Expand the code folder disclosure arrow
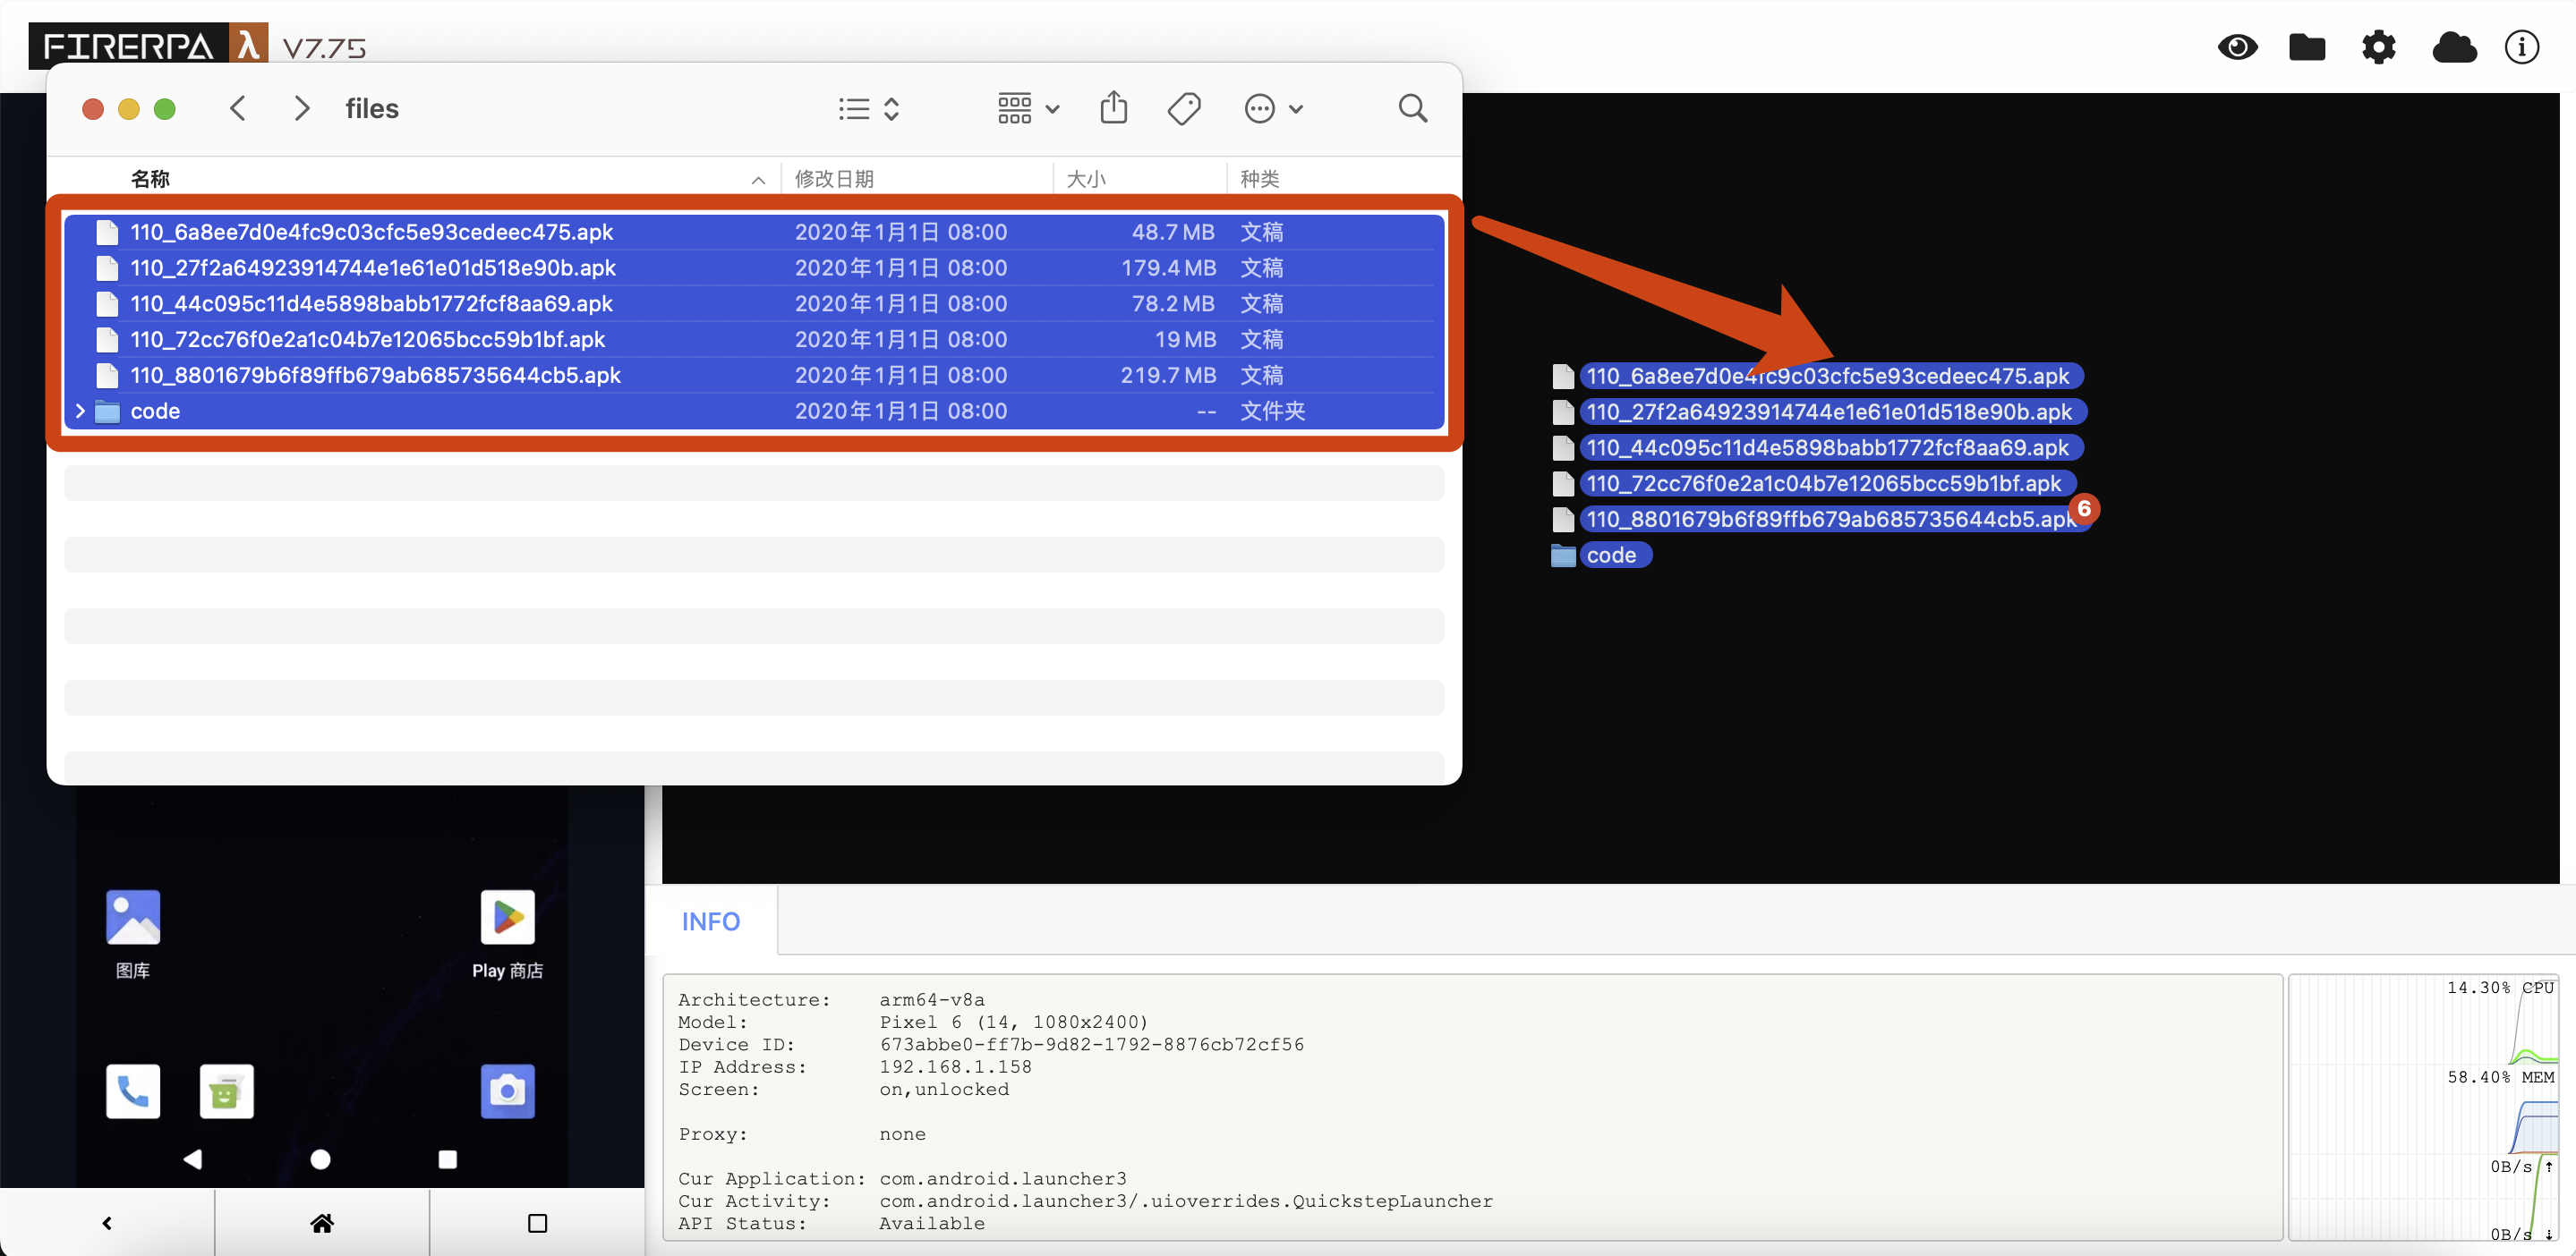This screenshot has height=1256, width=2576. [x=80, y=411]
